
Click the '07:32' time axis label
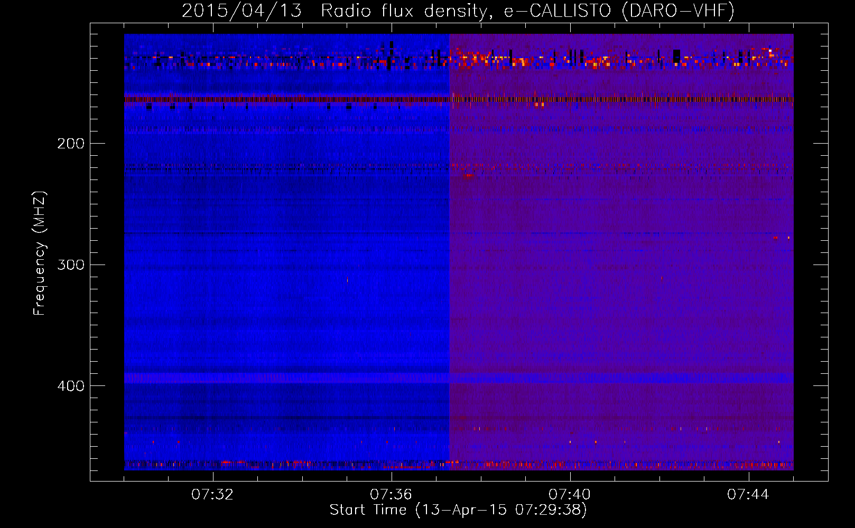coord(212,495)
